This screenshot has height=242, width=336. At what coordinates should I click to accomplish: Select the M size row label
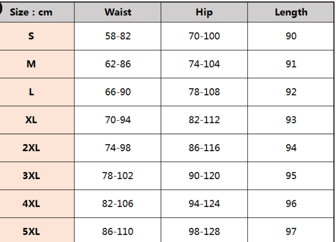point(31,64)
